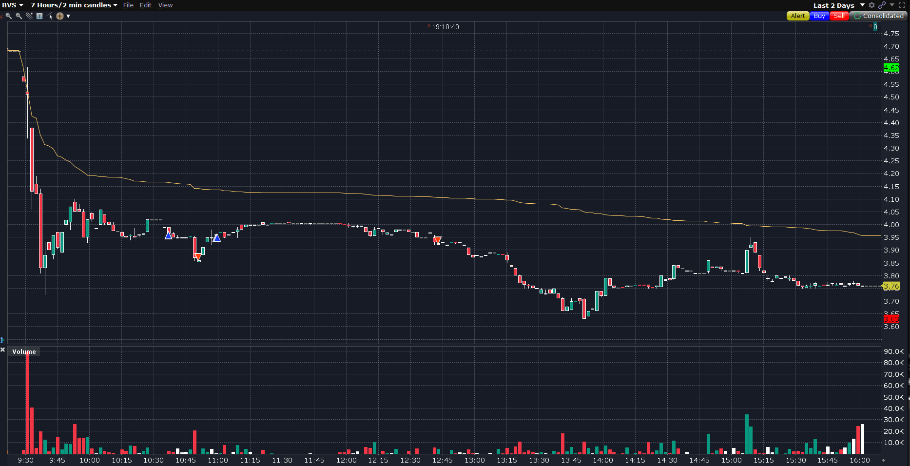910x466 pixels.
Task: Click the 10.0K volume axis label
Action: (x=894, y=443)
